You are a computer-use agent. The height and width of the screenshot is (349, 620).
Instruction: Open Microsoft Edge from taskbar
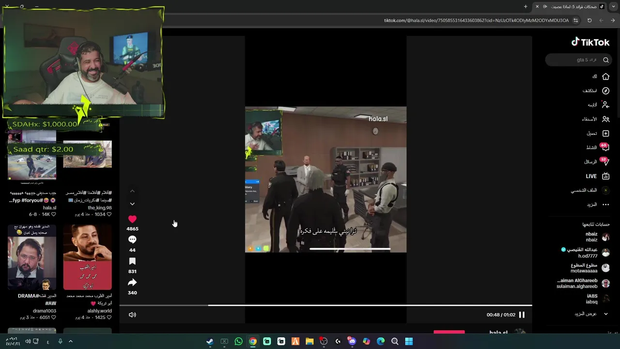[381, 341]
